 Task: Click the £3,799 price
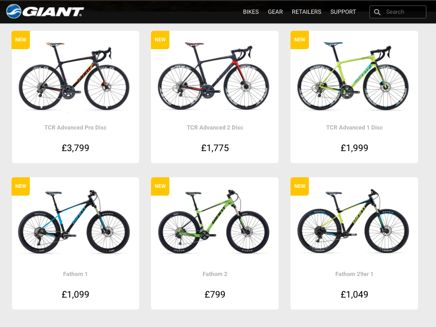75,148
